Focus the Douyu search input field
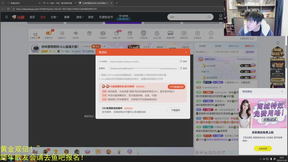The image size is (288, 162). (187, 17)
